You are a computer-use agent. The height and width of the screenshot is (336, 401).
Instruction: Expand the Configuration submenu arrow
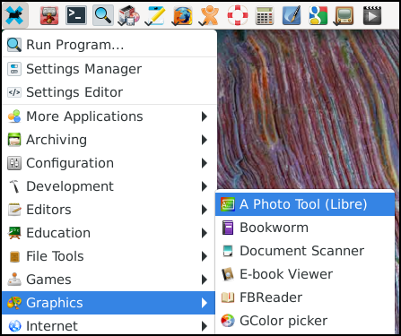(x=205, y=163)
